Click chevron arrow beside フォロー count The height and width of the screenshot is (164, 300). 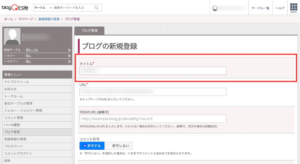click(x=69, y=56)
